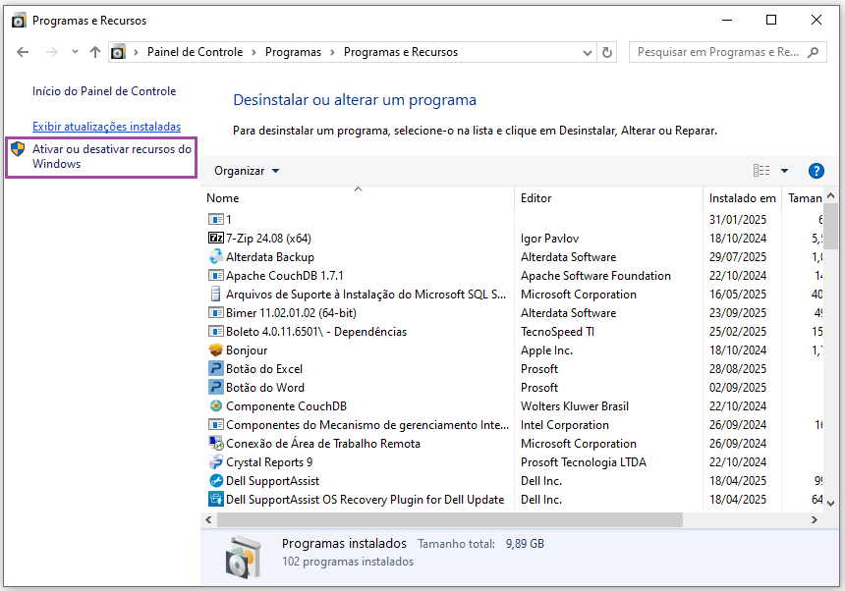
Task: Click Prosoft Tecnologia LTDA editor cell
Action: tap(583, 462)
